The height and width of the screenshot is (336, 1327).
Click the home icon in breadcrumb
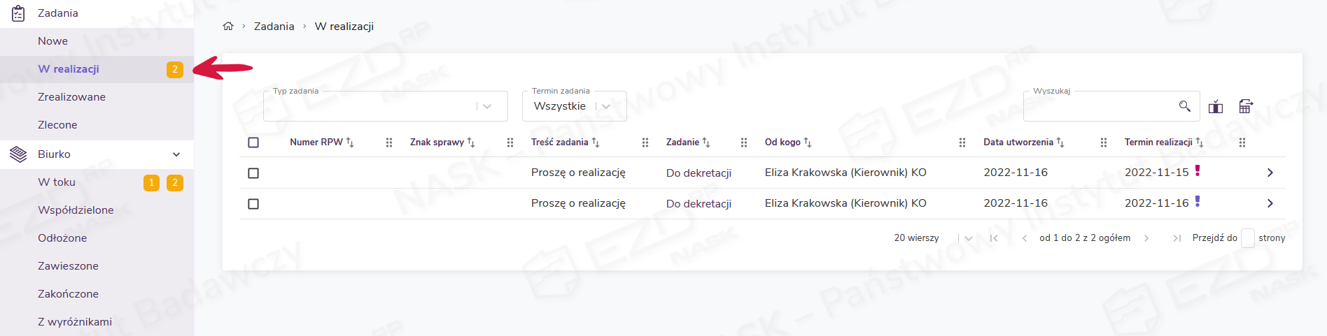pos(227,27)
